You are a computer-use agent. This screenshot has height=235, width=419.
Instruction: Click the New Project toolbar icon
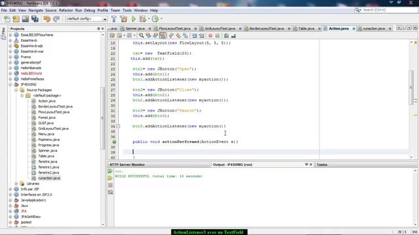point(16,19)
